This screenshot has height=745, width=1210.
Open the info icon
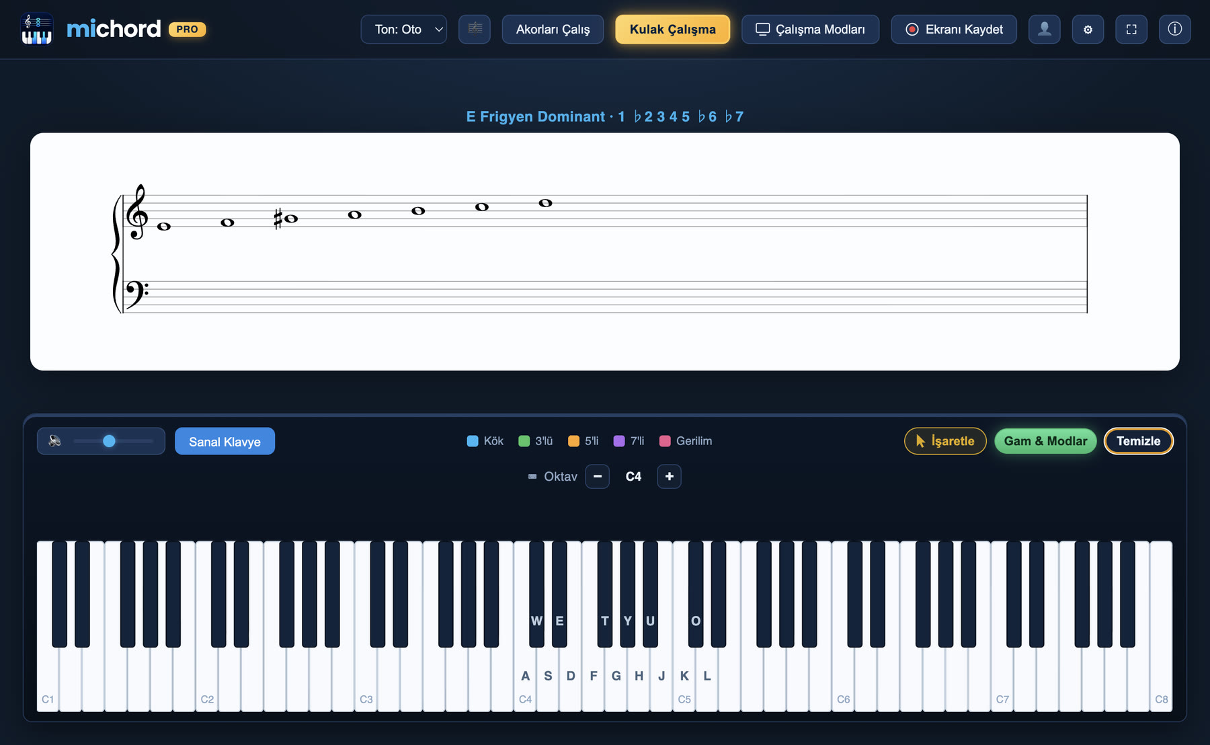(1175, 29)
